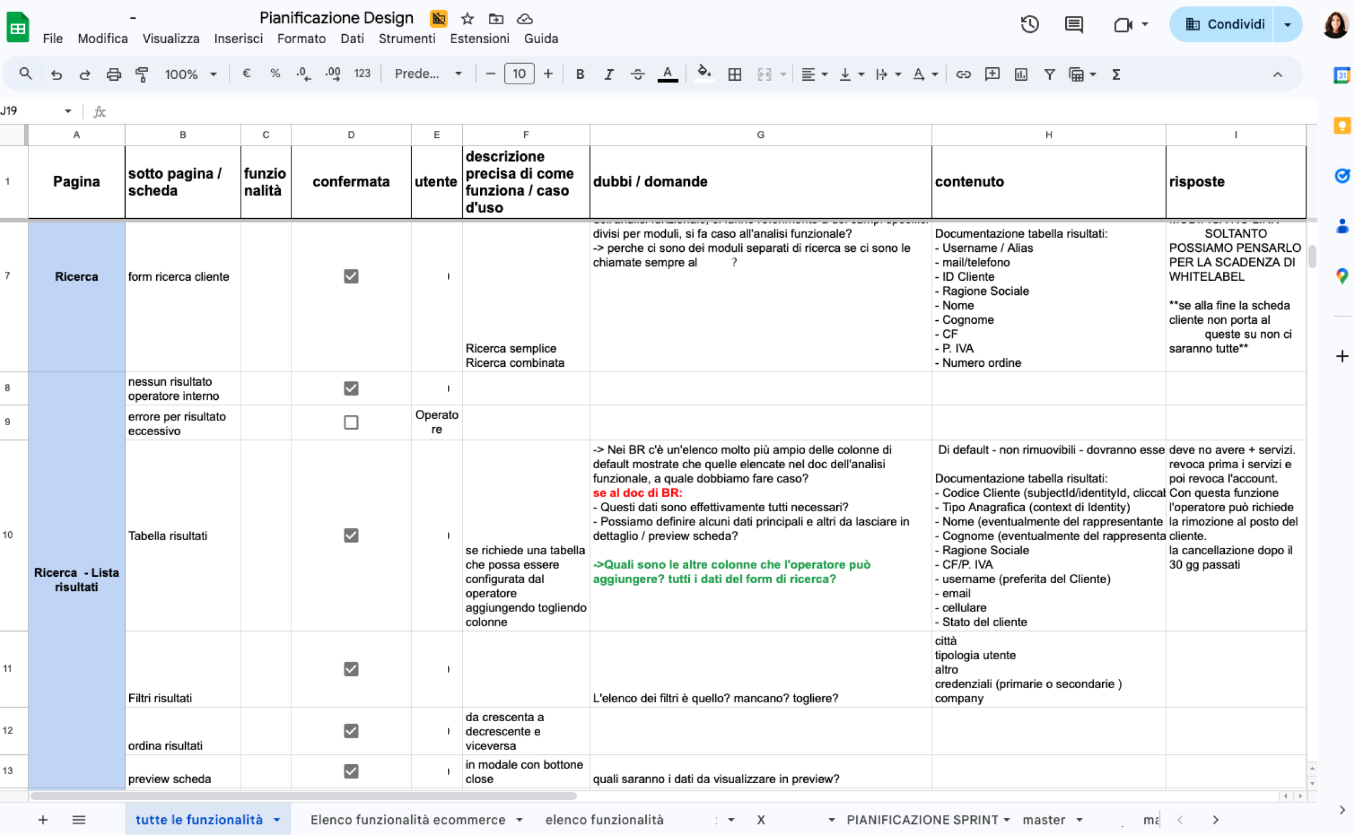Uncheck the 'Tabella risultati' confermata checkbox
This screenshot has height=835, width=1354.
click(351, 535)
